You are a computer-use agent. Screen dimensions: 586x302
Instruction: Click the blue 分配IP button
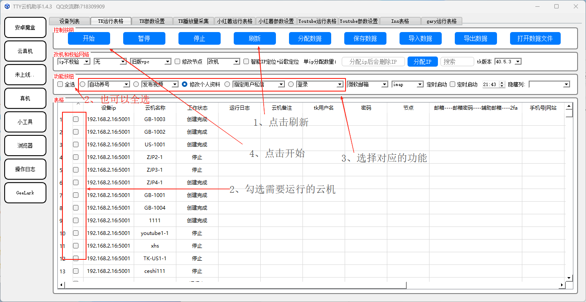click(422, 62)
